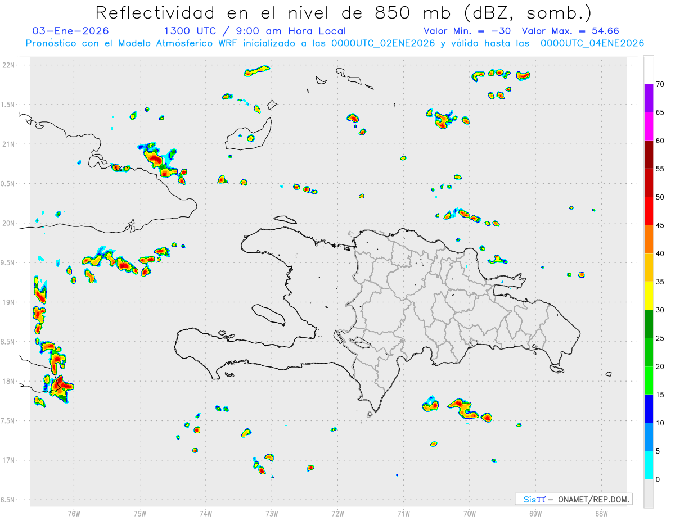
Task: Click the longitude axis label '72W'
Action: point(337,513)
